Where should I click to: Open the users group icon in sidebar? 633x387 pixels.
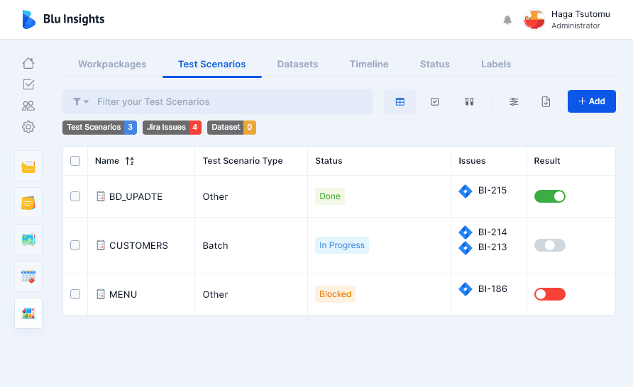tap(28, 106)
